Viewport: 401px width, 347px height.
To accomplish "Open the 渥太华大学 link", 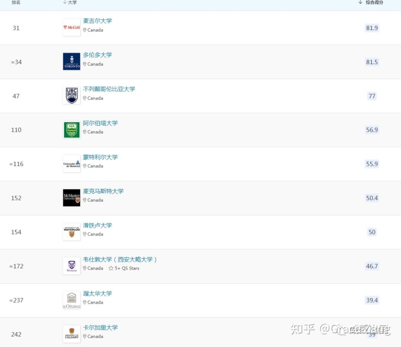I will (x=97, y=293).
